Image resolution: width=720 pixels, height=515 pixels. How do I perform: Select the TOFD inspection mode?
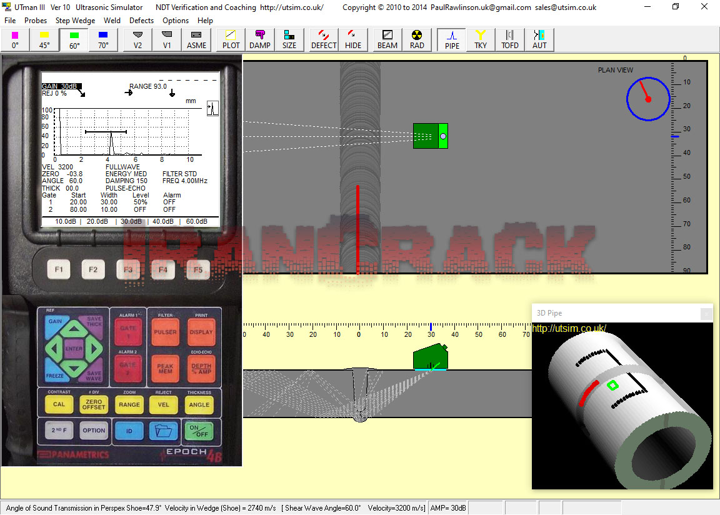(510, 39)
